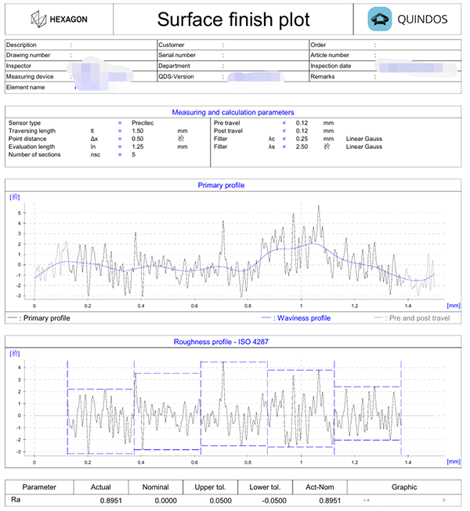Click the Surface finish plot title
Image resolution: width=470 pixels, height=511 pixels.
click(233, 20)
